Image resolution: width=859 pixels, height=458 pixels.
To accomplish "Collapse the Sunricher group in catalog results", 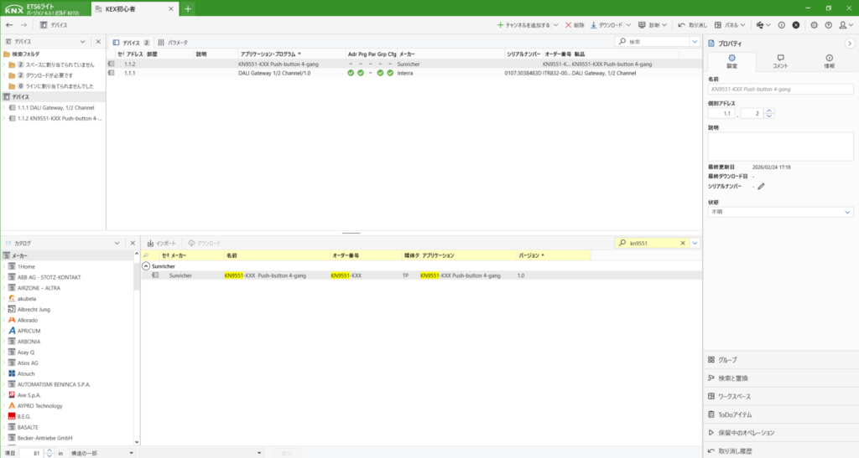I will [x=146, y=265].
